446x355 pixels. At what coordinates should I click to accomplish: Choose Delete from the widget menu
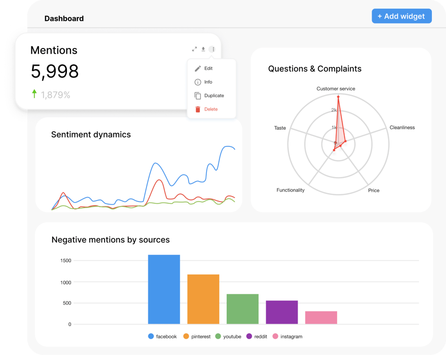(211, 109)
